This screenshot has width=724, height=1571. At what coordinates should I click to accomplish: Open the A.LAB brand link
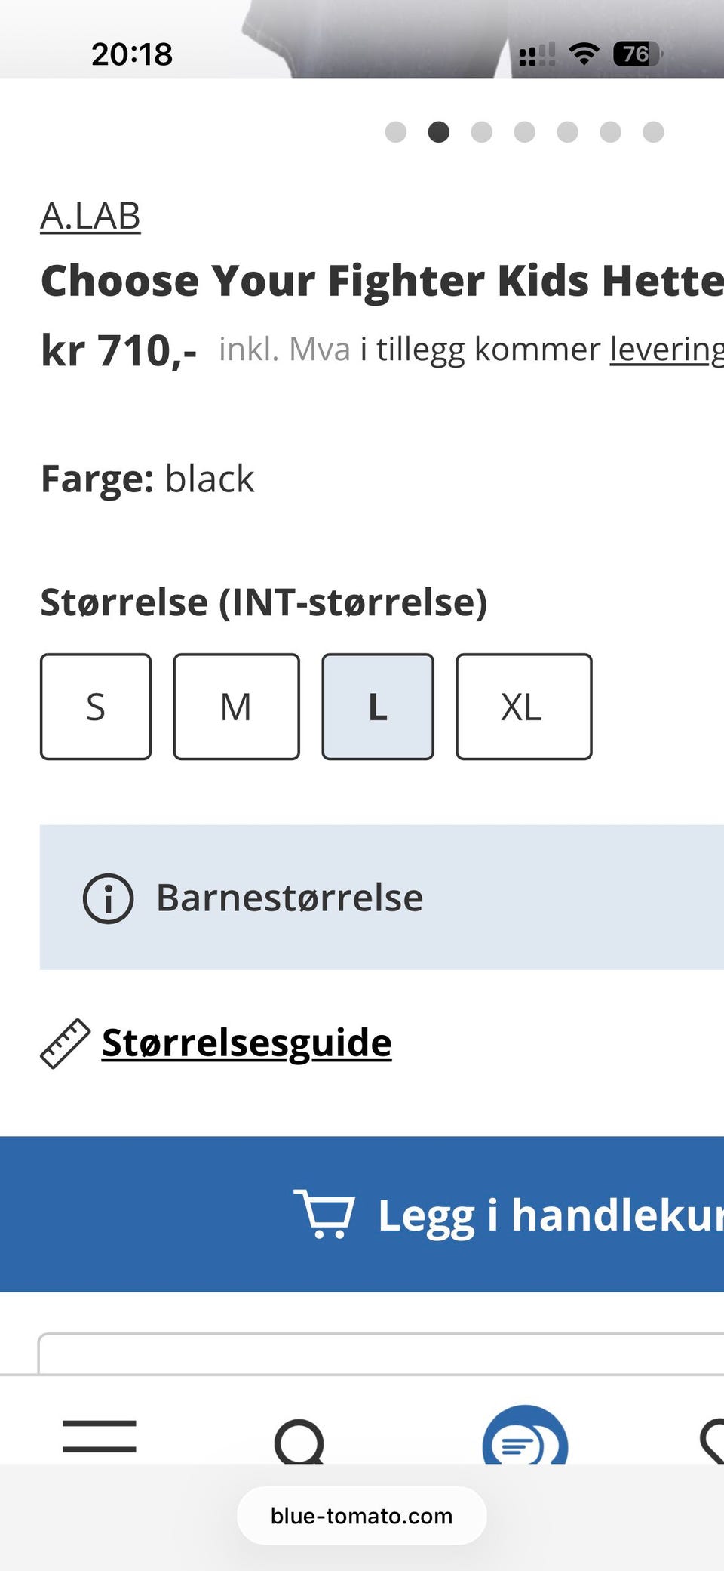point(90,217)
